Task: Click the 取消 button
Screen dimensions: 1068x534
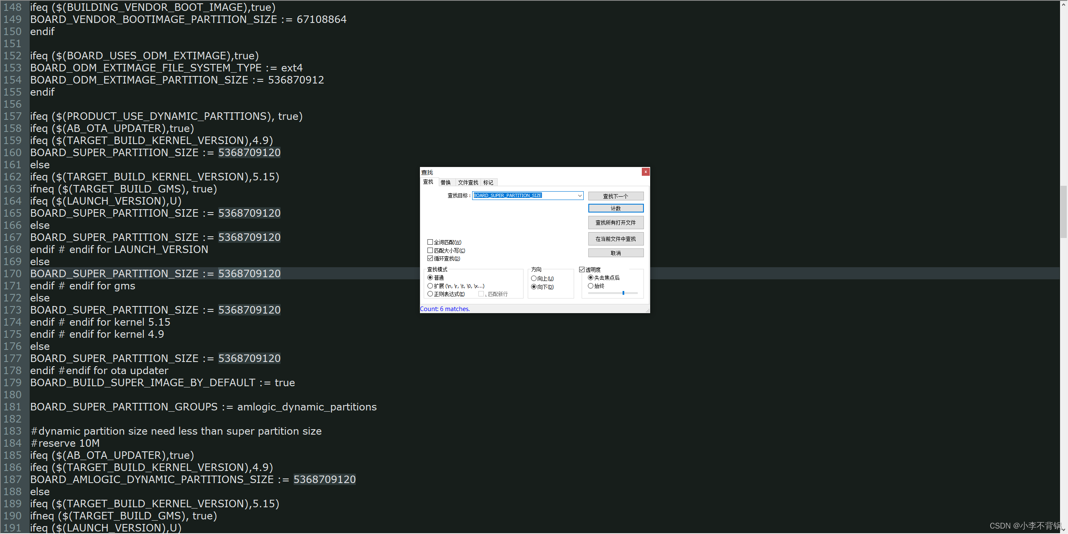Action: pos(616,253)
